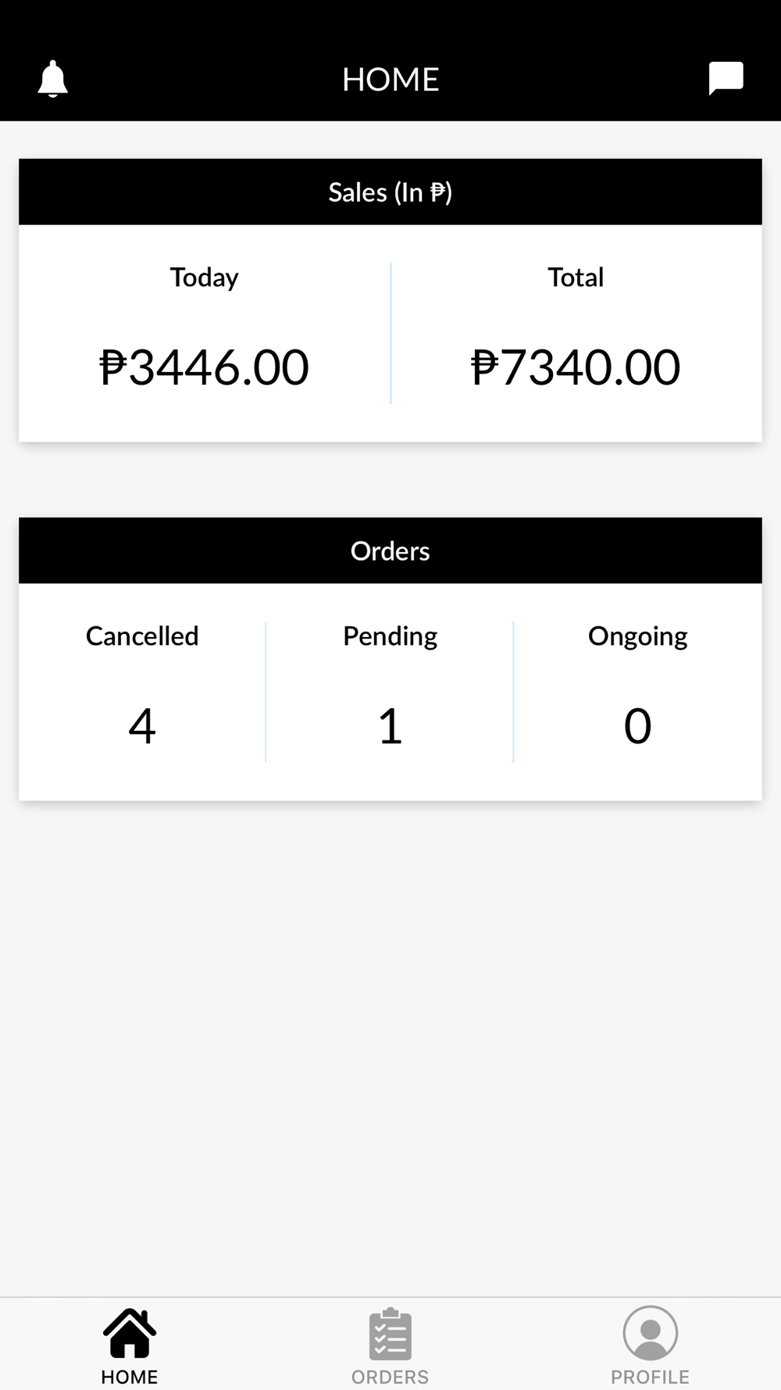The width and height of the screenshot is (781, 1390).
Task: Open ongoing orders count 0
Action: (x=637, y=725)
